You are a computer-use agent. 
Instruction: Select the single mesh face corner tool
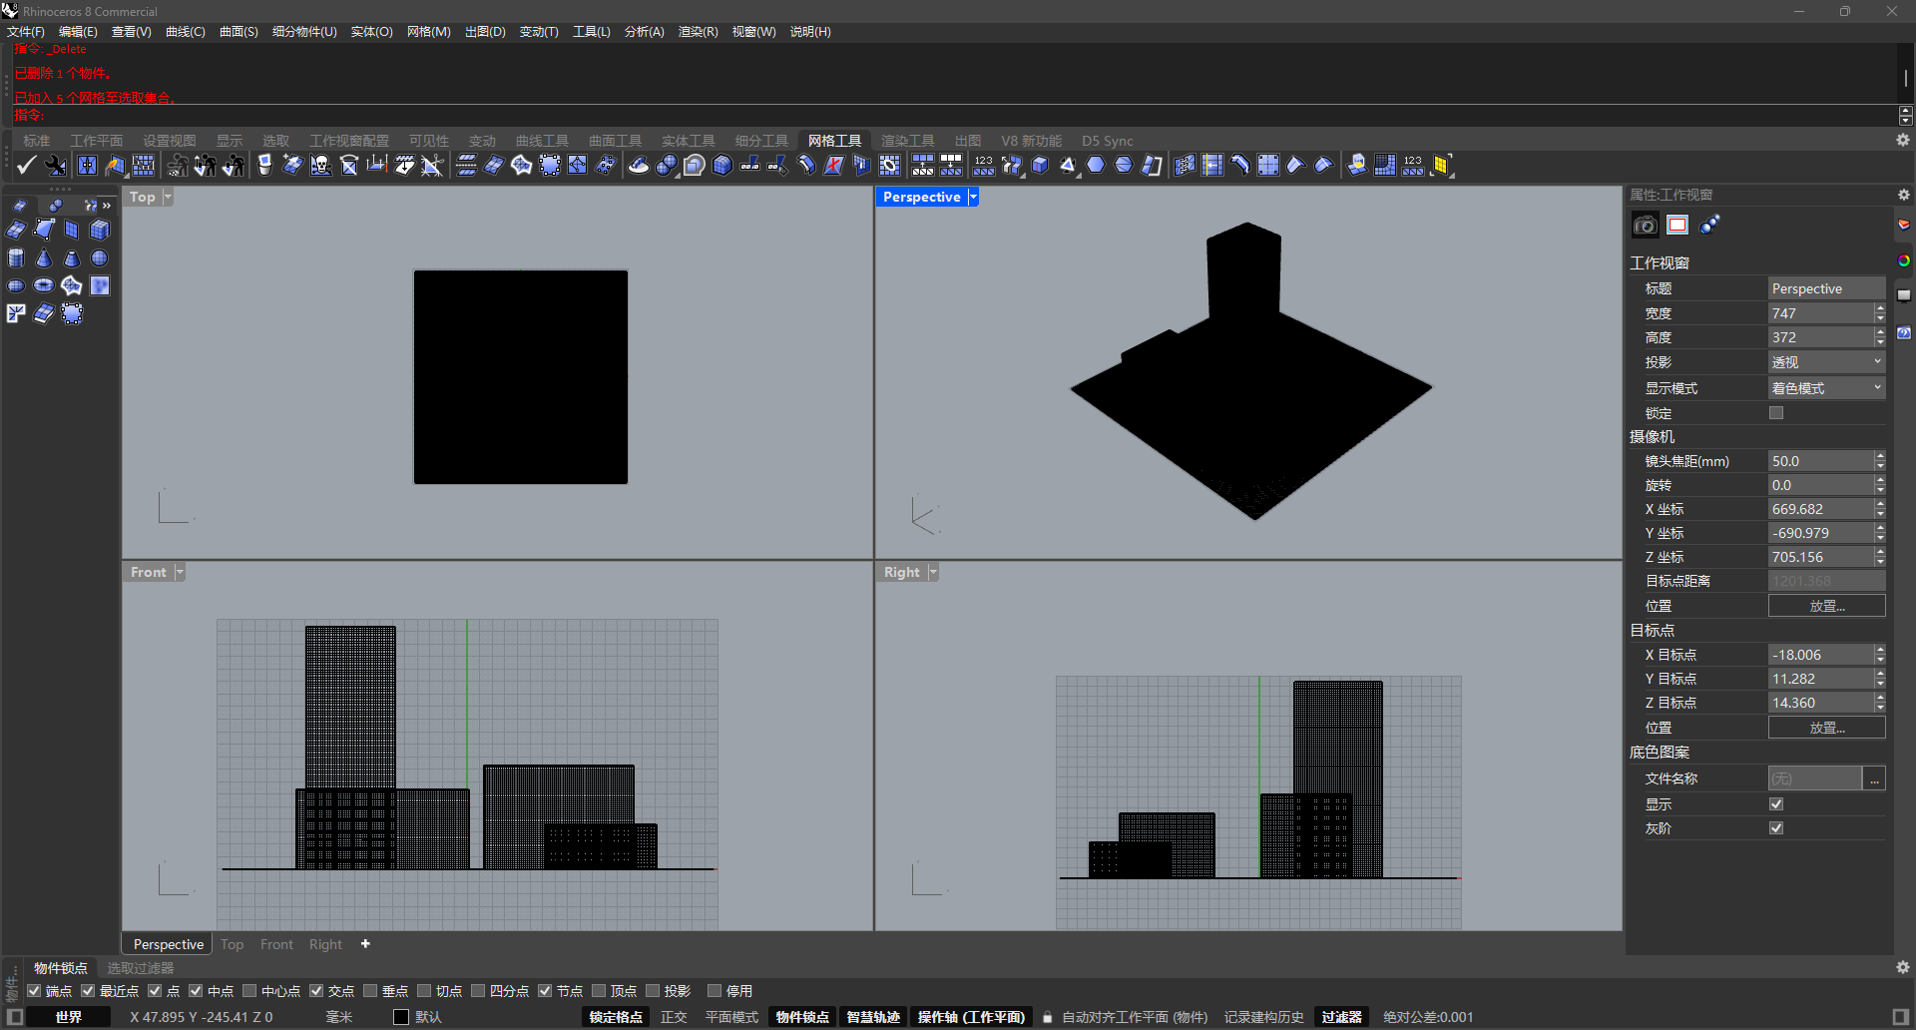pos(44,230)
